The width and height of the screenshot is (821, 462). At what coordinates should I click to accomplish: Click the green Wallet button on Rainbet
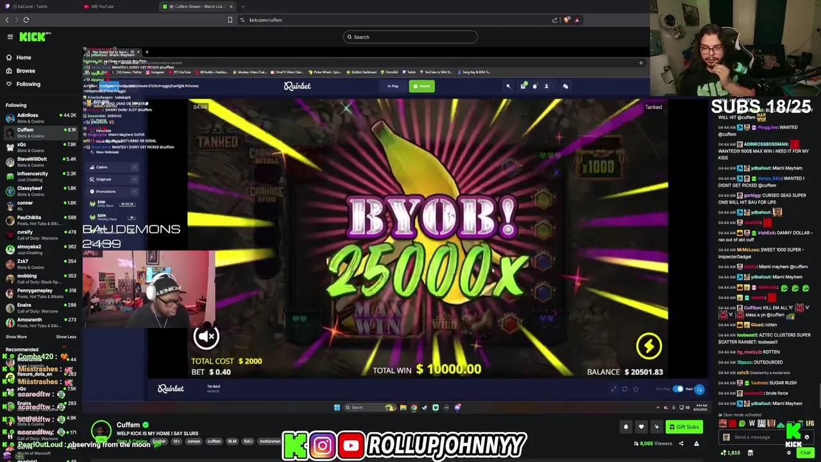pyautogui.click(x=422, y=86)
